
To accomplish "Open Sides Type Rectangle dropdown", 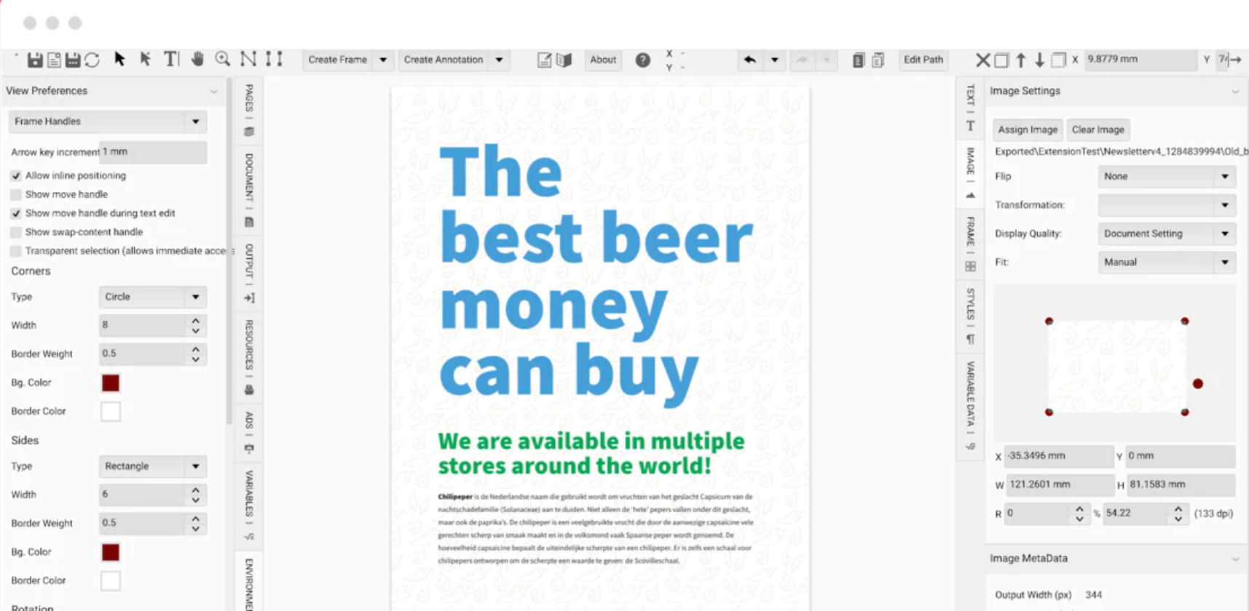I will [x=153, y=466].
